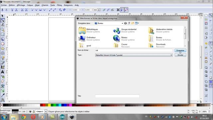Select the red color swatch in palette

point(44,105)
